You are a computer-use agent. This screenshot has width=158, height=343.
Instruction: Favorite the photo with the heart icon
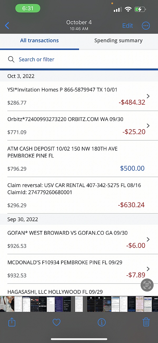point(57,322)
